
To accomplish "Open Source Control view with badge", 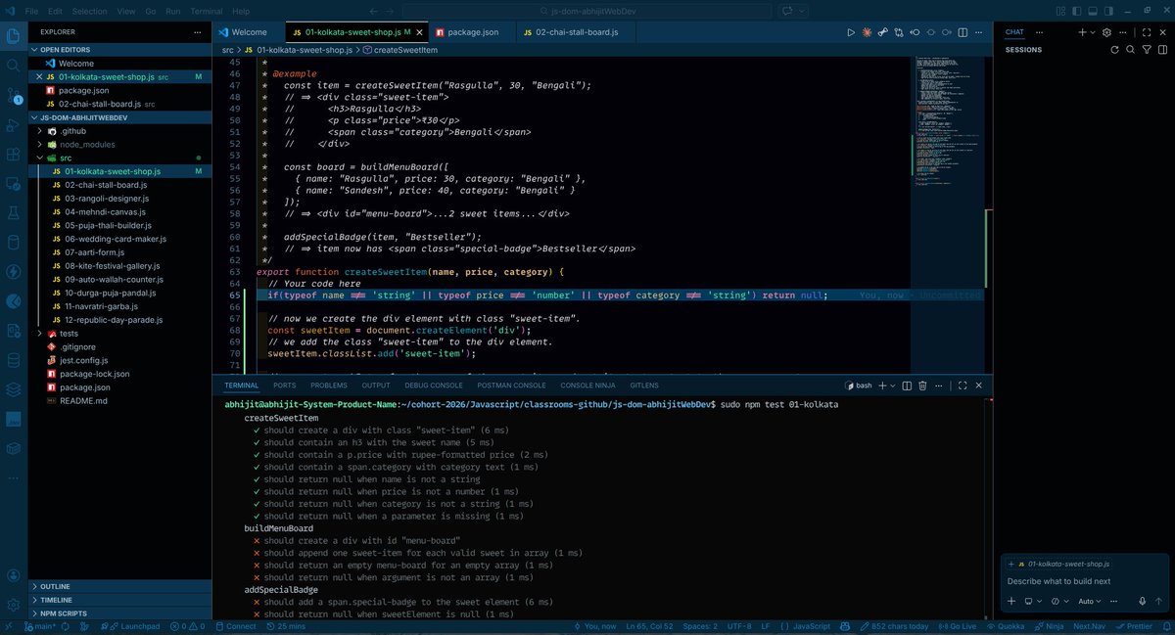I will pyautogui.click(x=14, y=96).
